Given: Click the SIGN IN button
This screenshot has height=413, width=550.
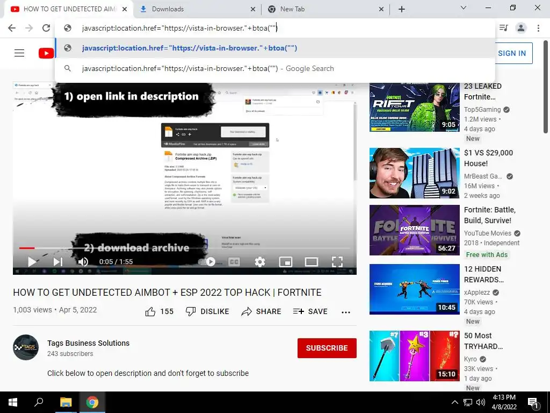Looking at the screenshot, I should pyautogui.click(x=512, y=53).
